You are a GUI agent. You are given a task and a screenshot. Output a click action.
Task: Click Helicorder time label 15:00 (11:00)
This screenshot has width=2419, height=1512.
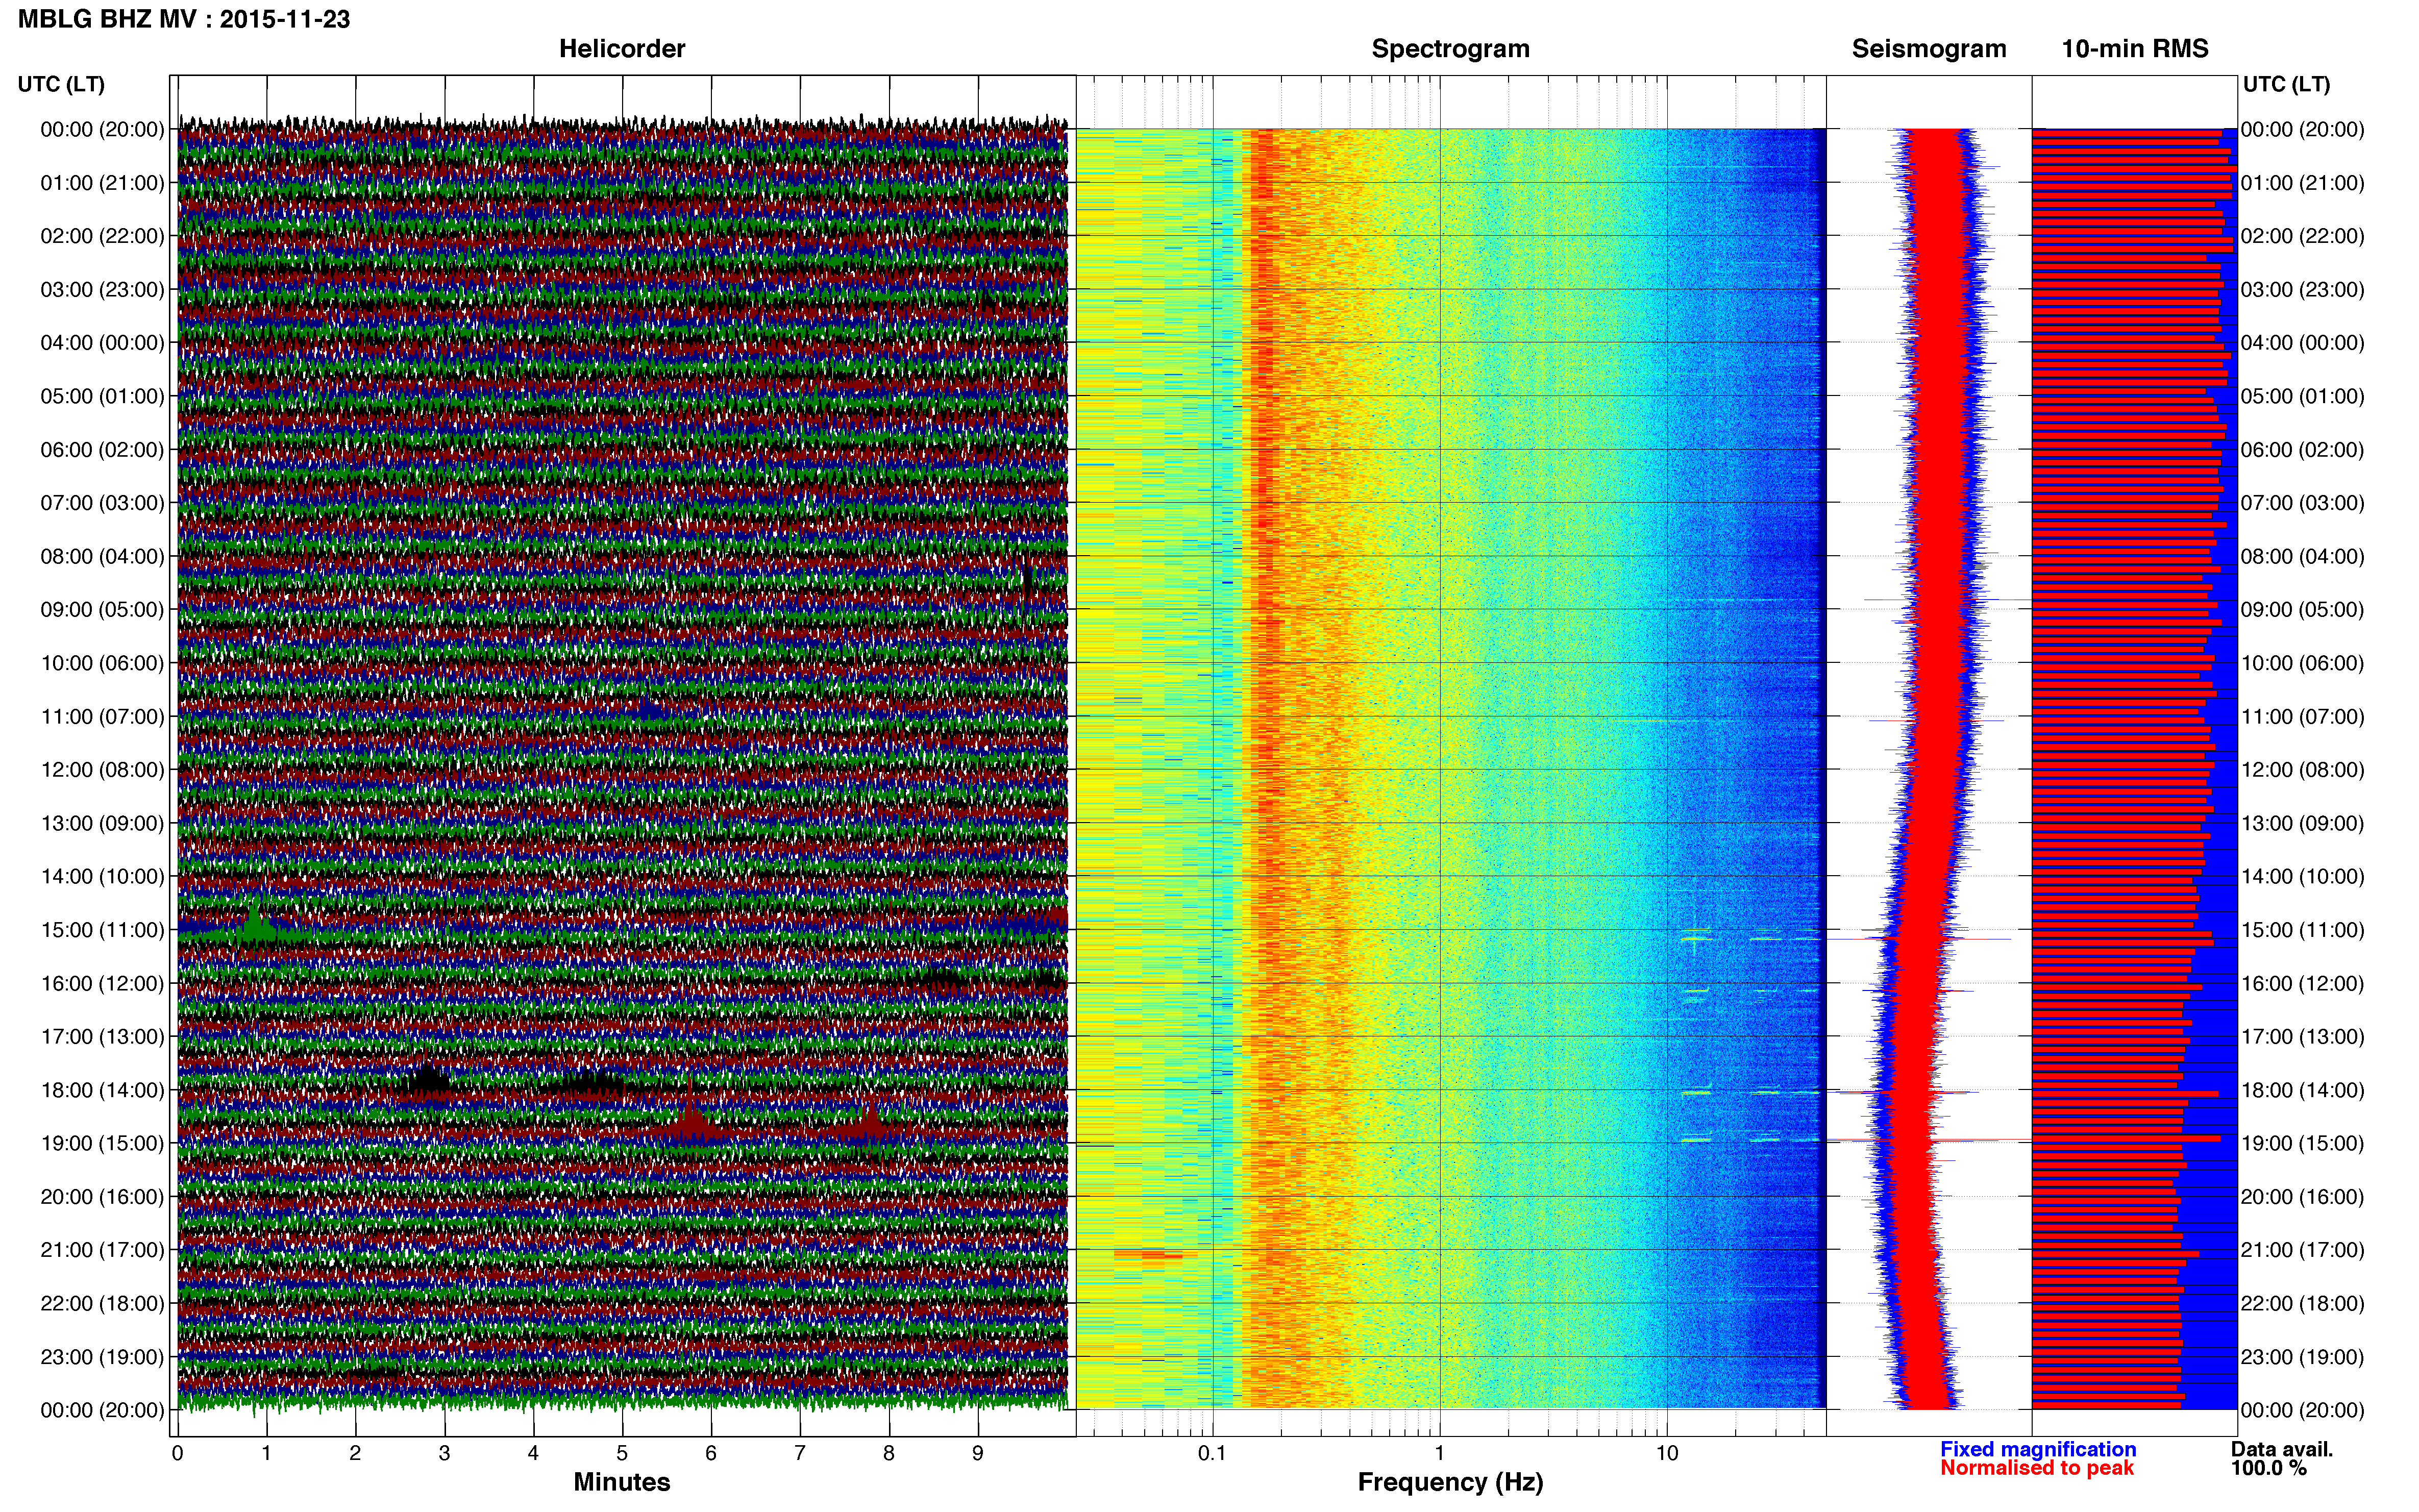[x=102, y=930]
